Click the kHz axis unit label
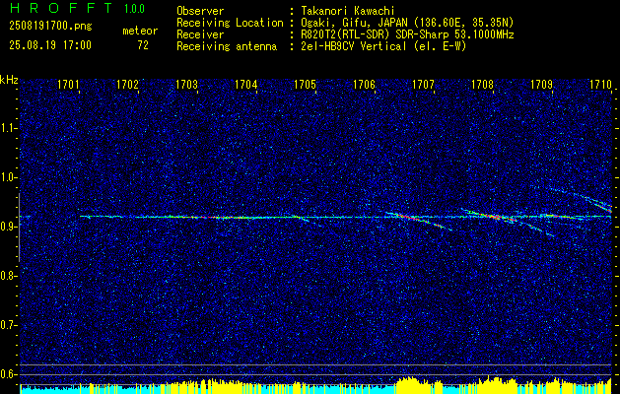Viewport: 620px width, 394px height. click(x=9, y=80)
